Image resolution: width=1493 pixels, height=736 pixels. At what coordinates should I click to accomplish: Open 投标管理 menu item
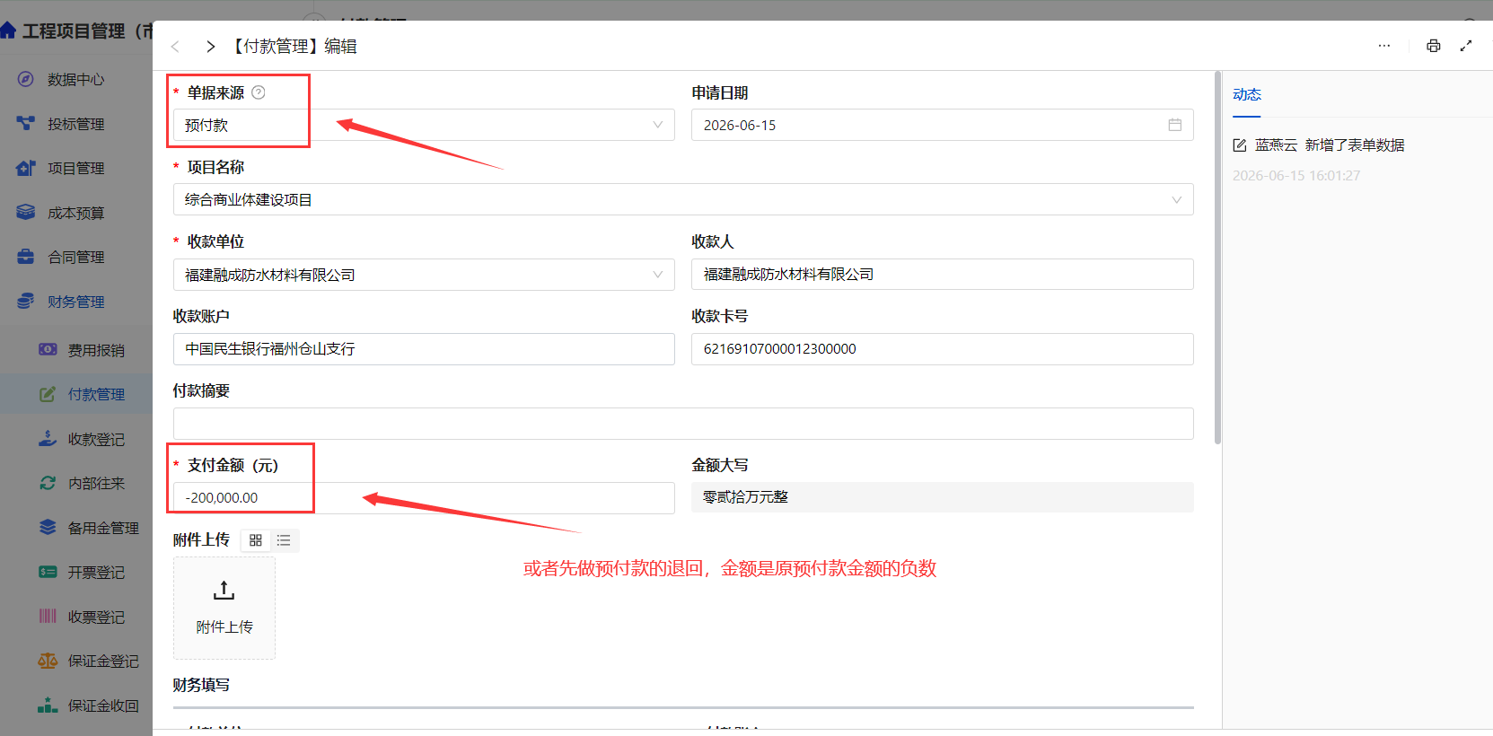76,124
